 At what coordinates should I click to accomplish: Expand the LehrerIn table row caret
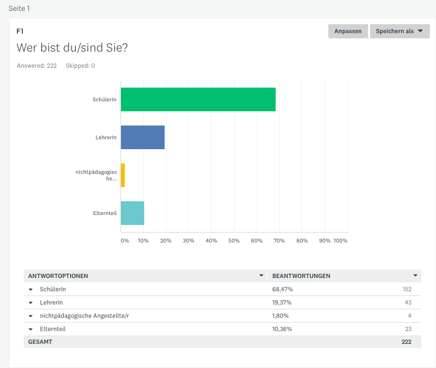[31, 303]
